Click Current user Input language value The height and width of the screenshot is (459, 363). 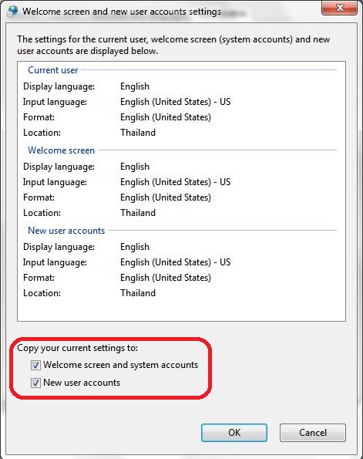click(x=175, y=102)
